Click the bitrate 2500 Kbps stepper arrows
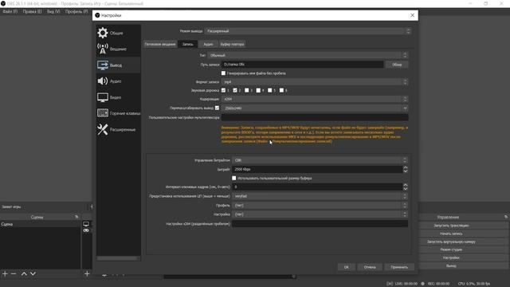The width and height of the screenshot is (510, 287). [406, 169]
